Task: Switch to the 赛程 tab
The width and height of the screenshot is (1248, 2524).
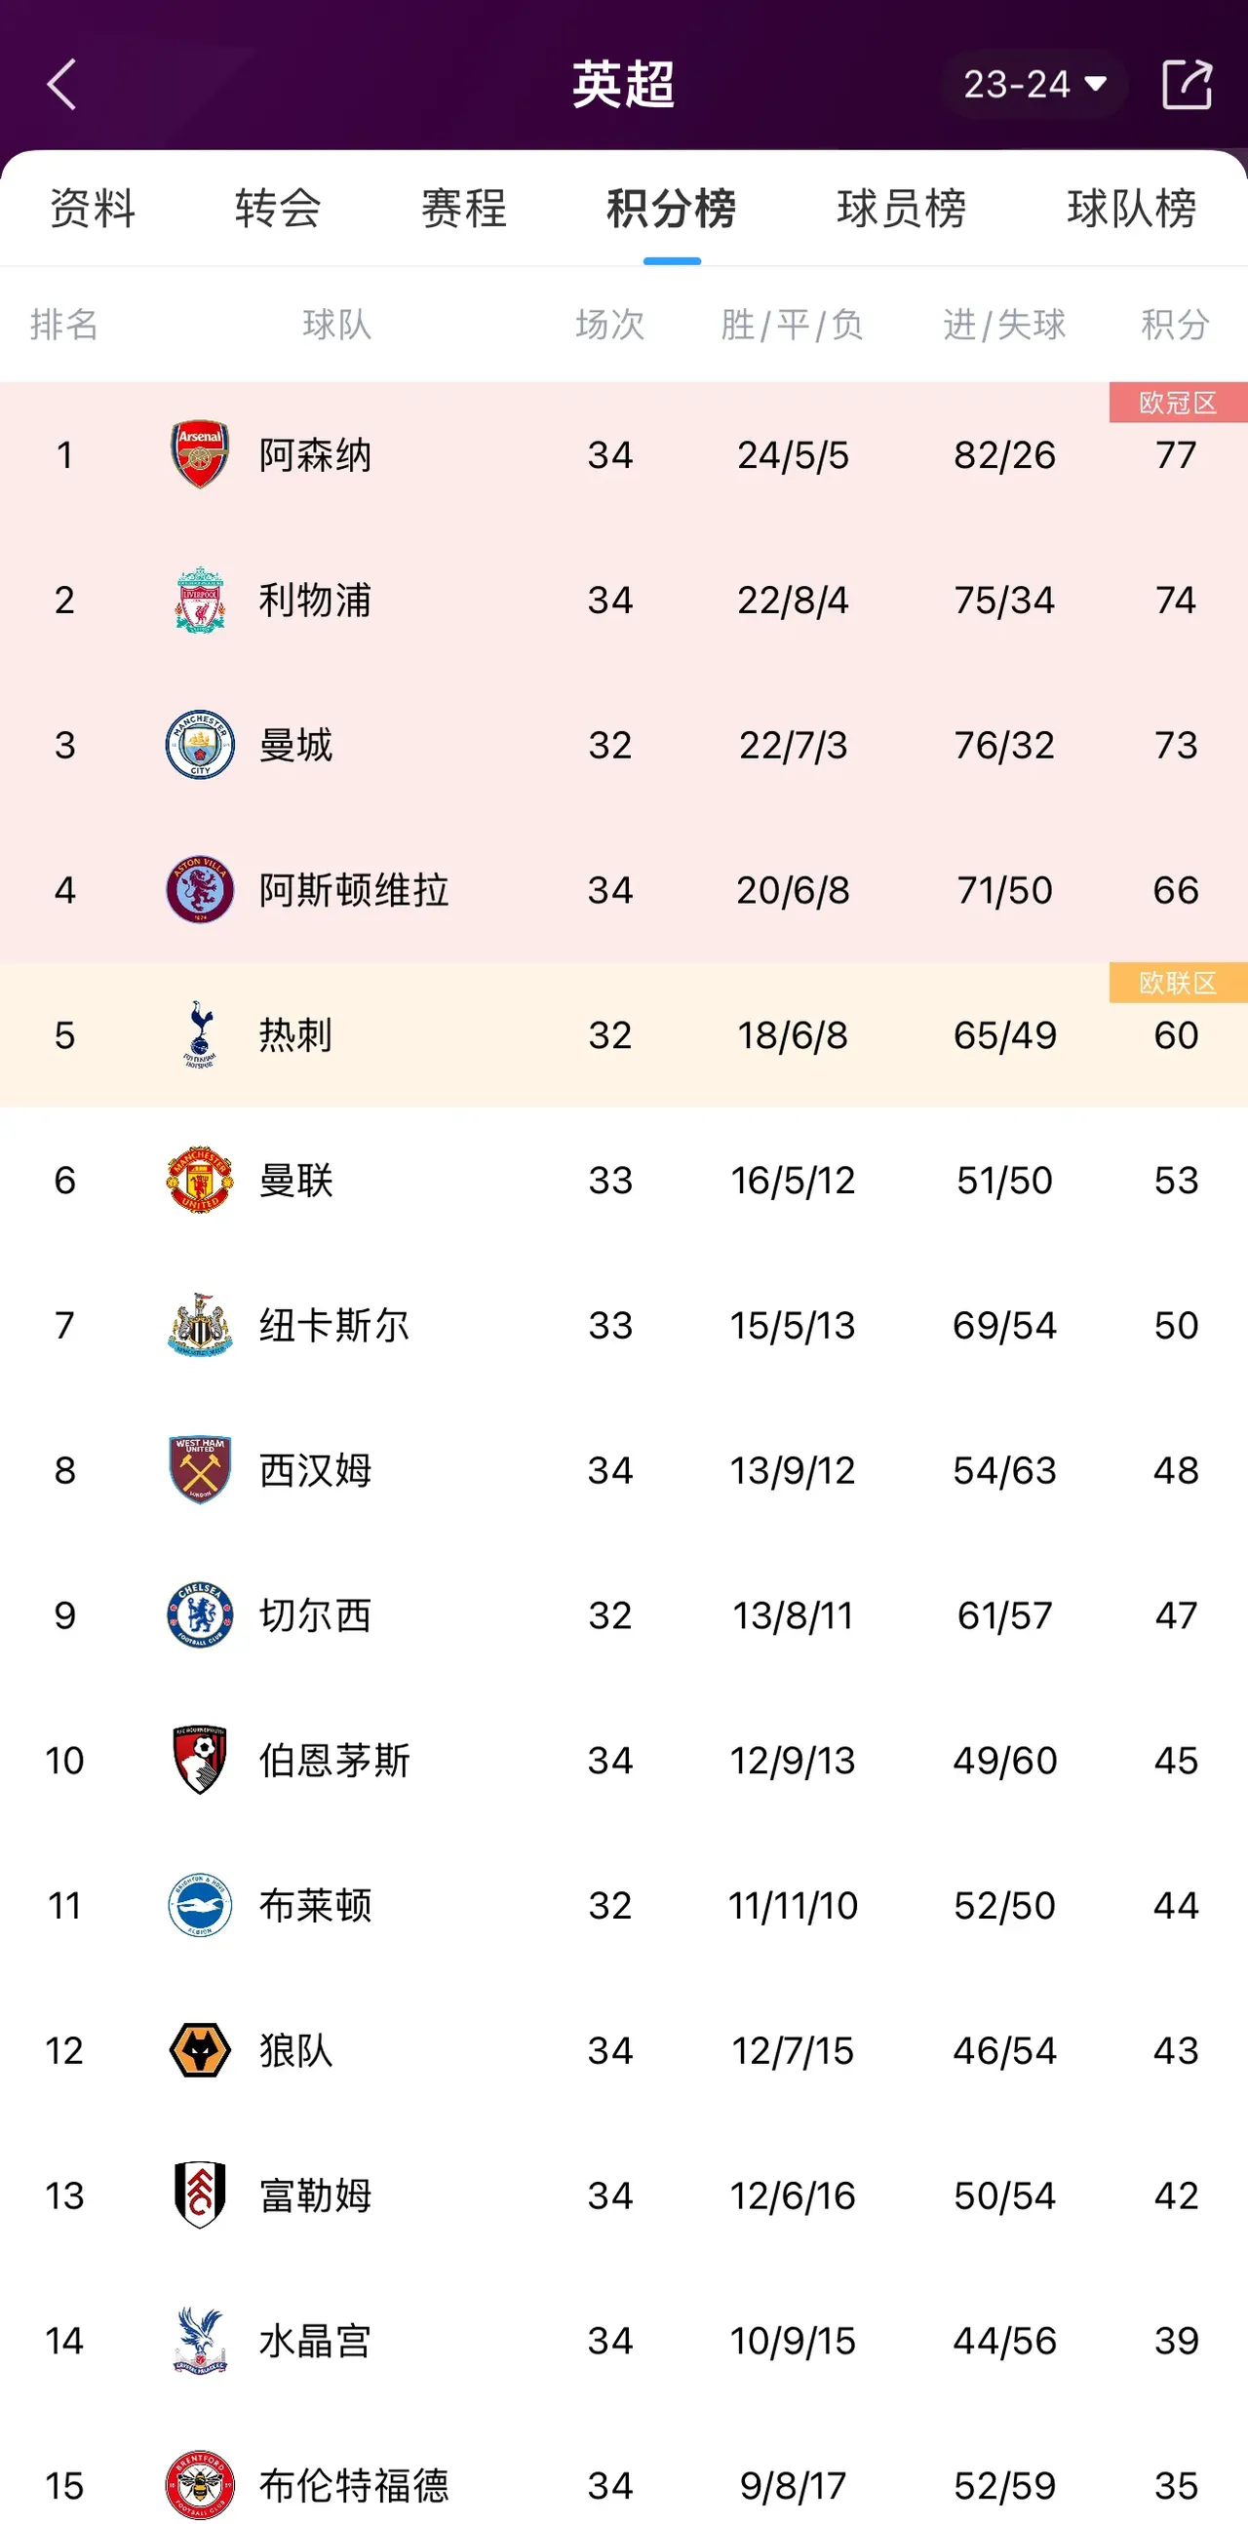Action: [462, 209]
